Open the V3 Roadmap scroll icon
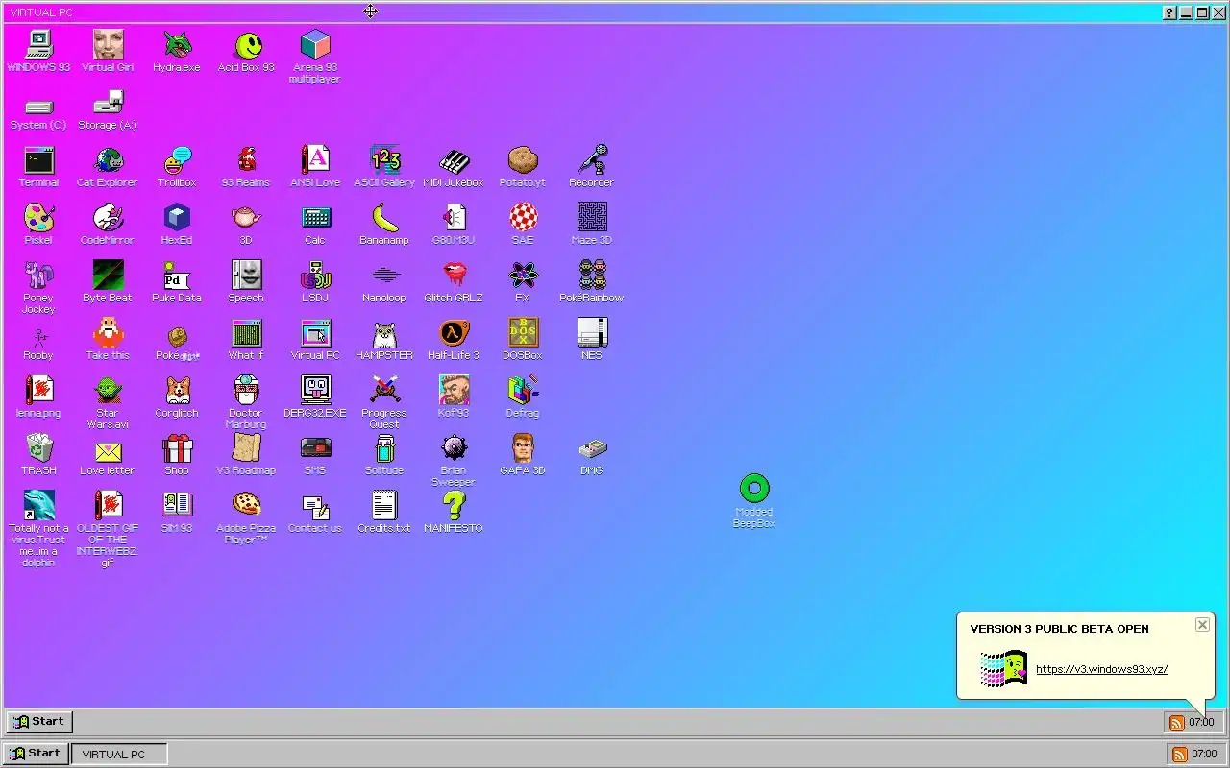Viewport: 1230px width, 768px height. 246,455
